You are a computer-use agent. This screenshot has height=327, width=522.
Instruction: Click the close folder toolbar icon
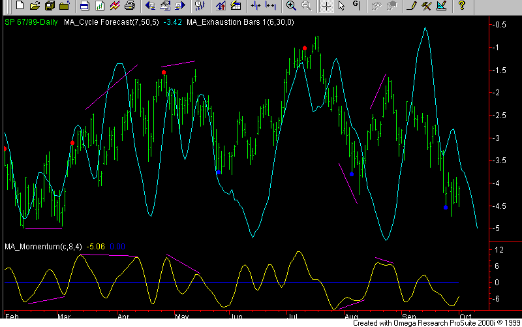point(65,5)
